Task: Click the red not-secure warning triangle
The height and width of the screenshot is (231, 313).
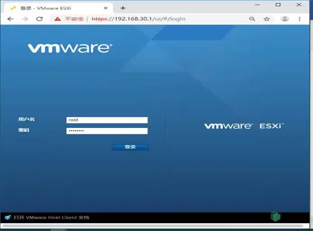Action: 57,19
